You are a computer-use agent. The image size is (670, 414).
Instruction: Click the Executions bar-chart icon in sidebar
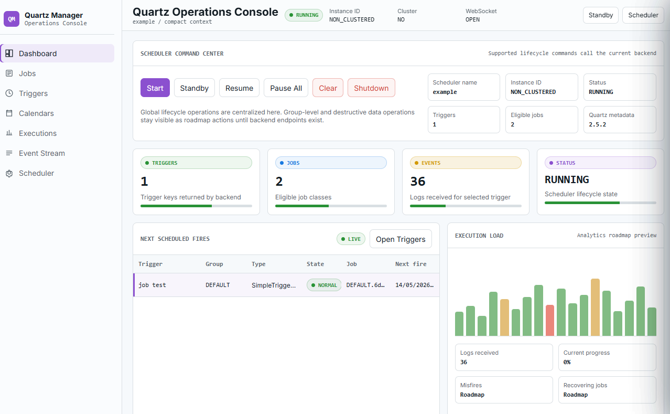point(9,133)
